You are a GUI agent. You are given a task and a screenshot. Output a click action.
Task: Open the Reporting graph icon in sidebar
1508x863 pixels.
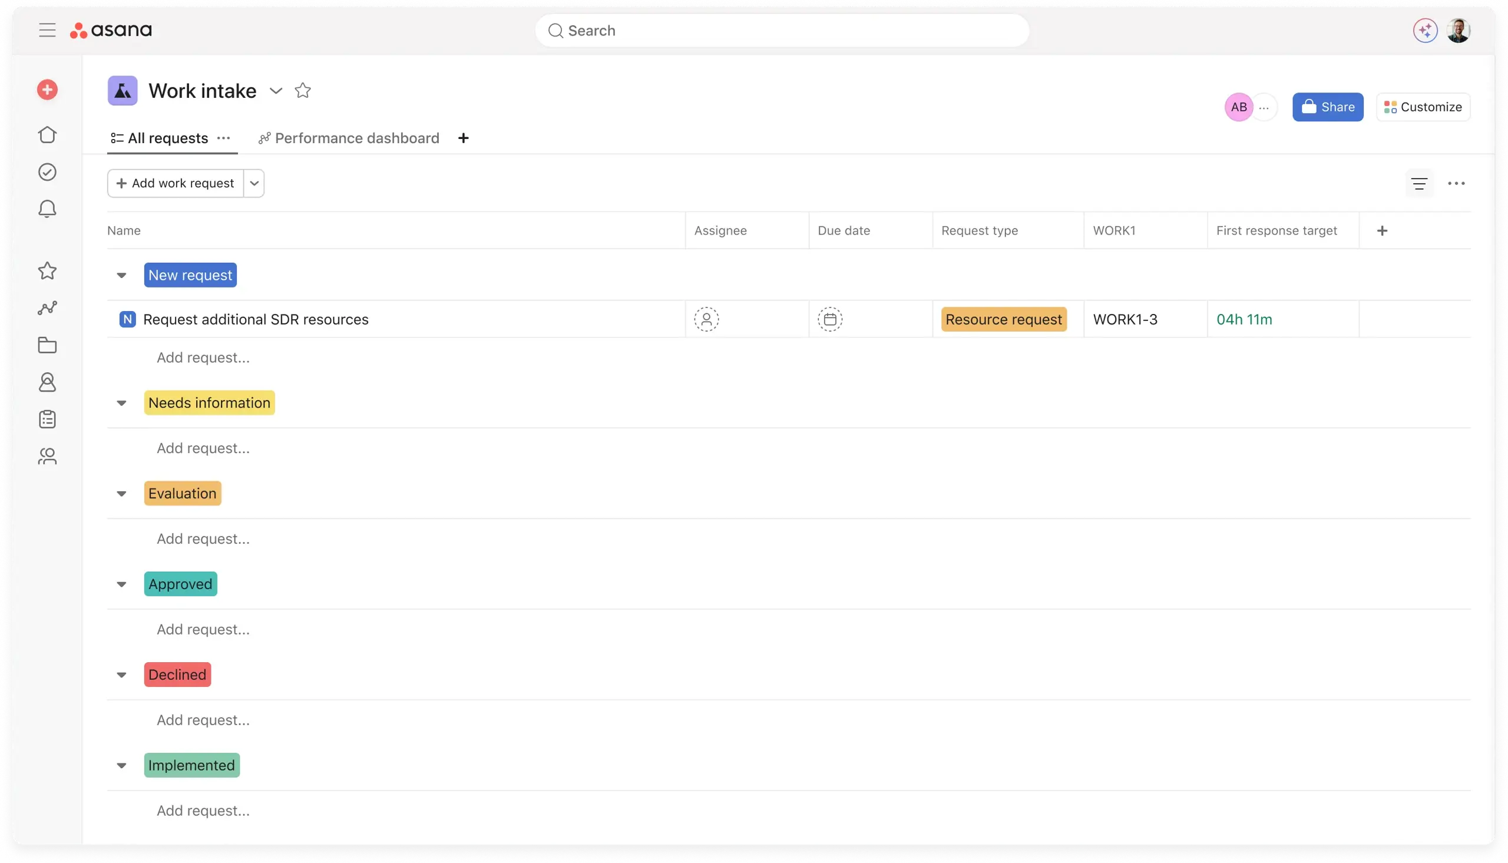click(47, 308)
